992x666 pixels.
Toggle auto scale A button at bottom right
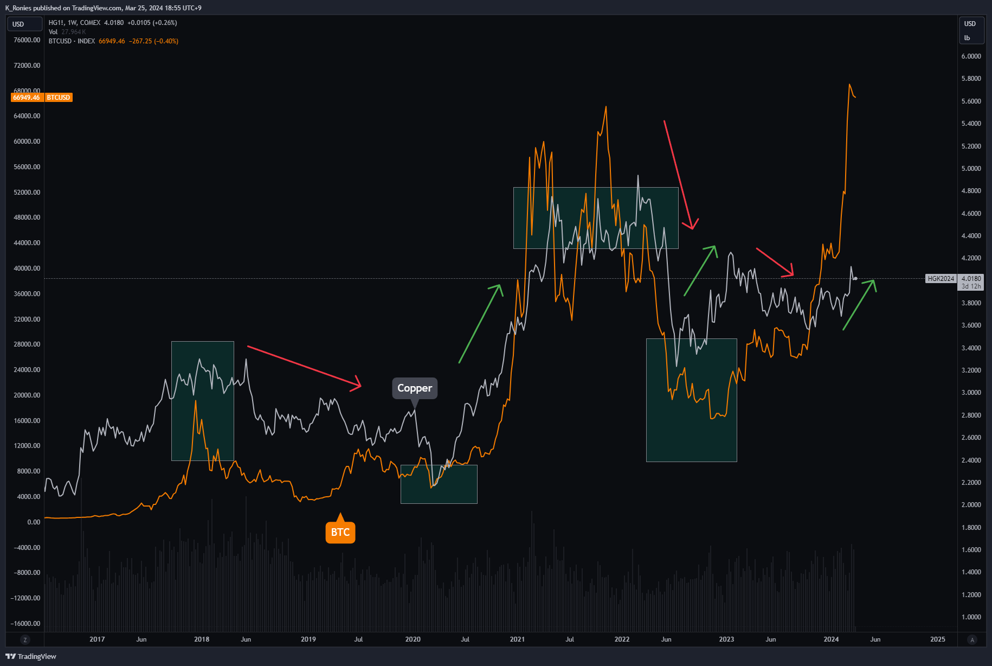click(972, 639)
